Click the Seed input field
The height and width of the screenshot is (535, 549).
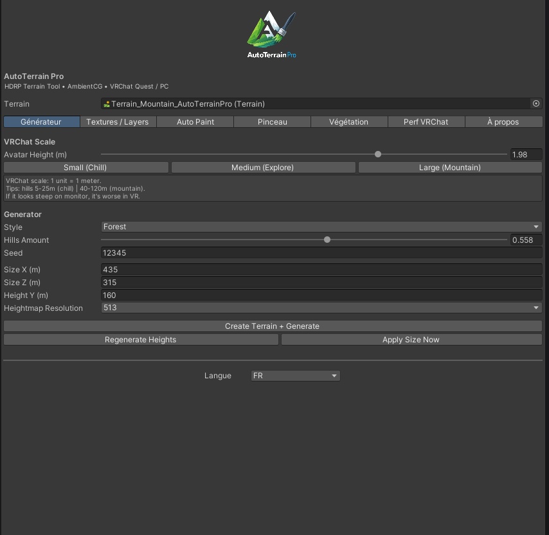[x=321, y=252]
